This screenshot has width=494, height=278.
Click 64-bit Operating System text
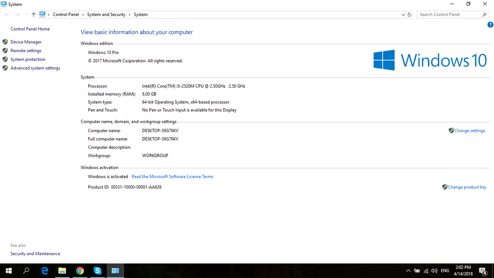click(x=186, y=102)
